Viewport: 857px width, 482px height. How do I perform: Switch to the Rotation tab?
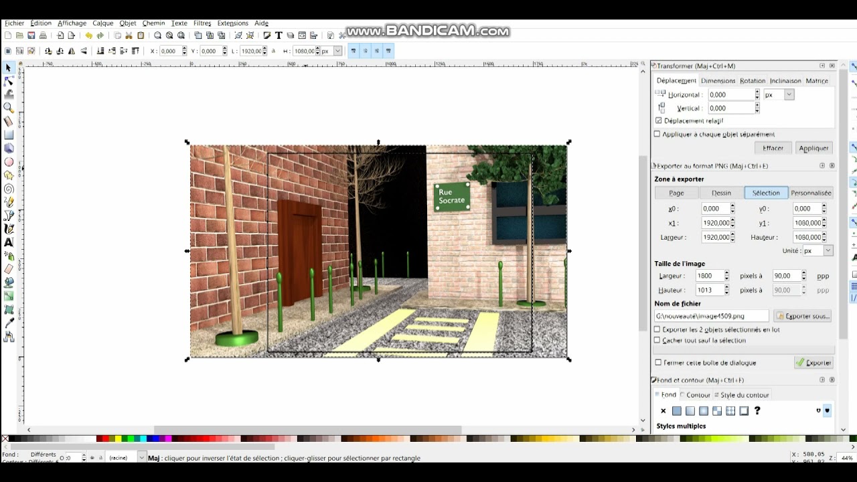pyautogui.click(x=753, y=81)
